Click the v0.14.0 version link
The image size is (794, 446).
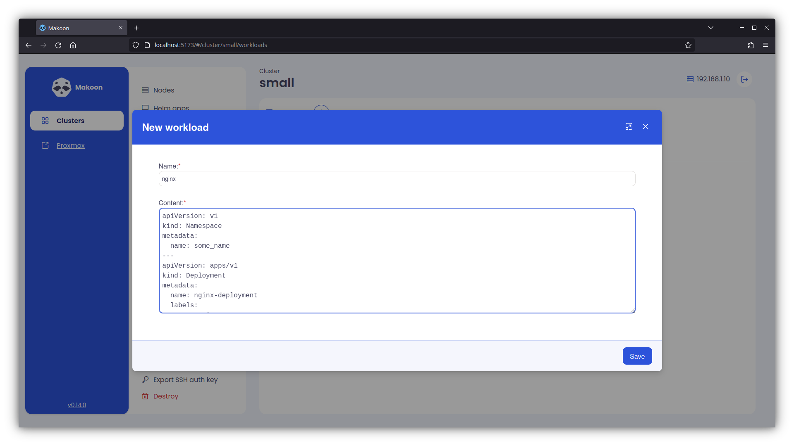[x=77, y=405]
